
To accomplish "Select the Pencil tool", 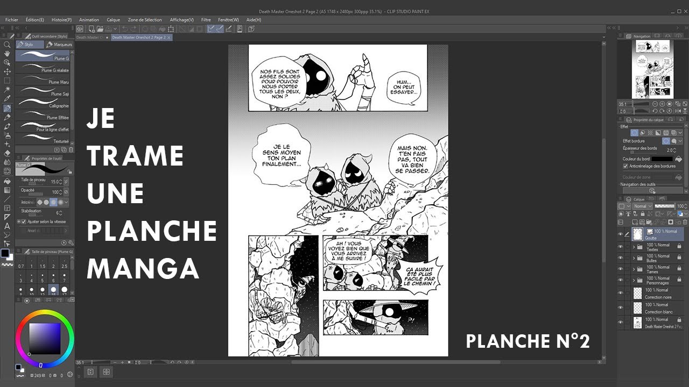I will pos(7,117).
